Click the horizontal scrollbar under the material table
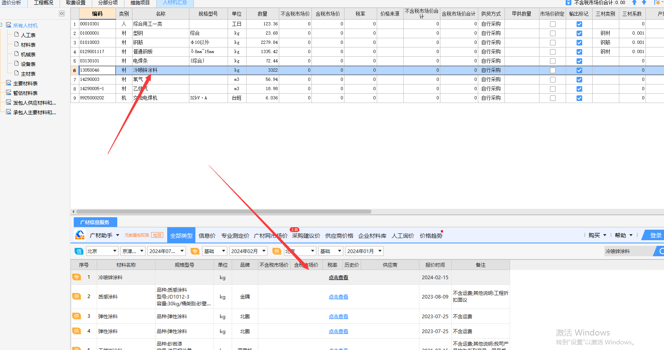The width and height of the screenshot is (664, 350). click(x=224, y=212)
